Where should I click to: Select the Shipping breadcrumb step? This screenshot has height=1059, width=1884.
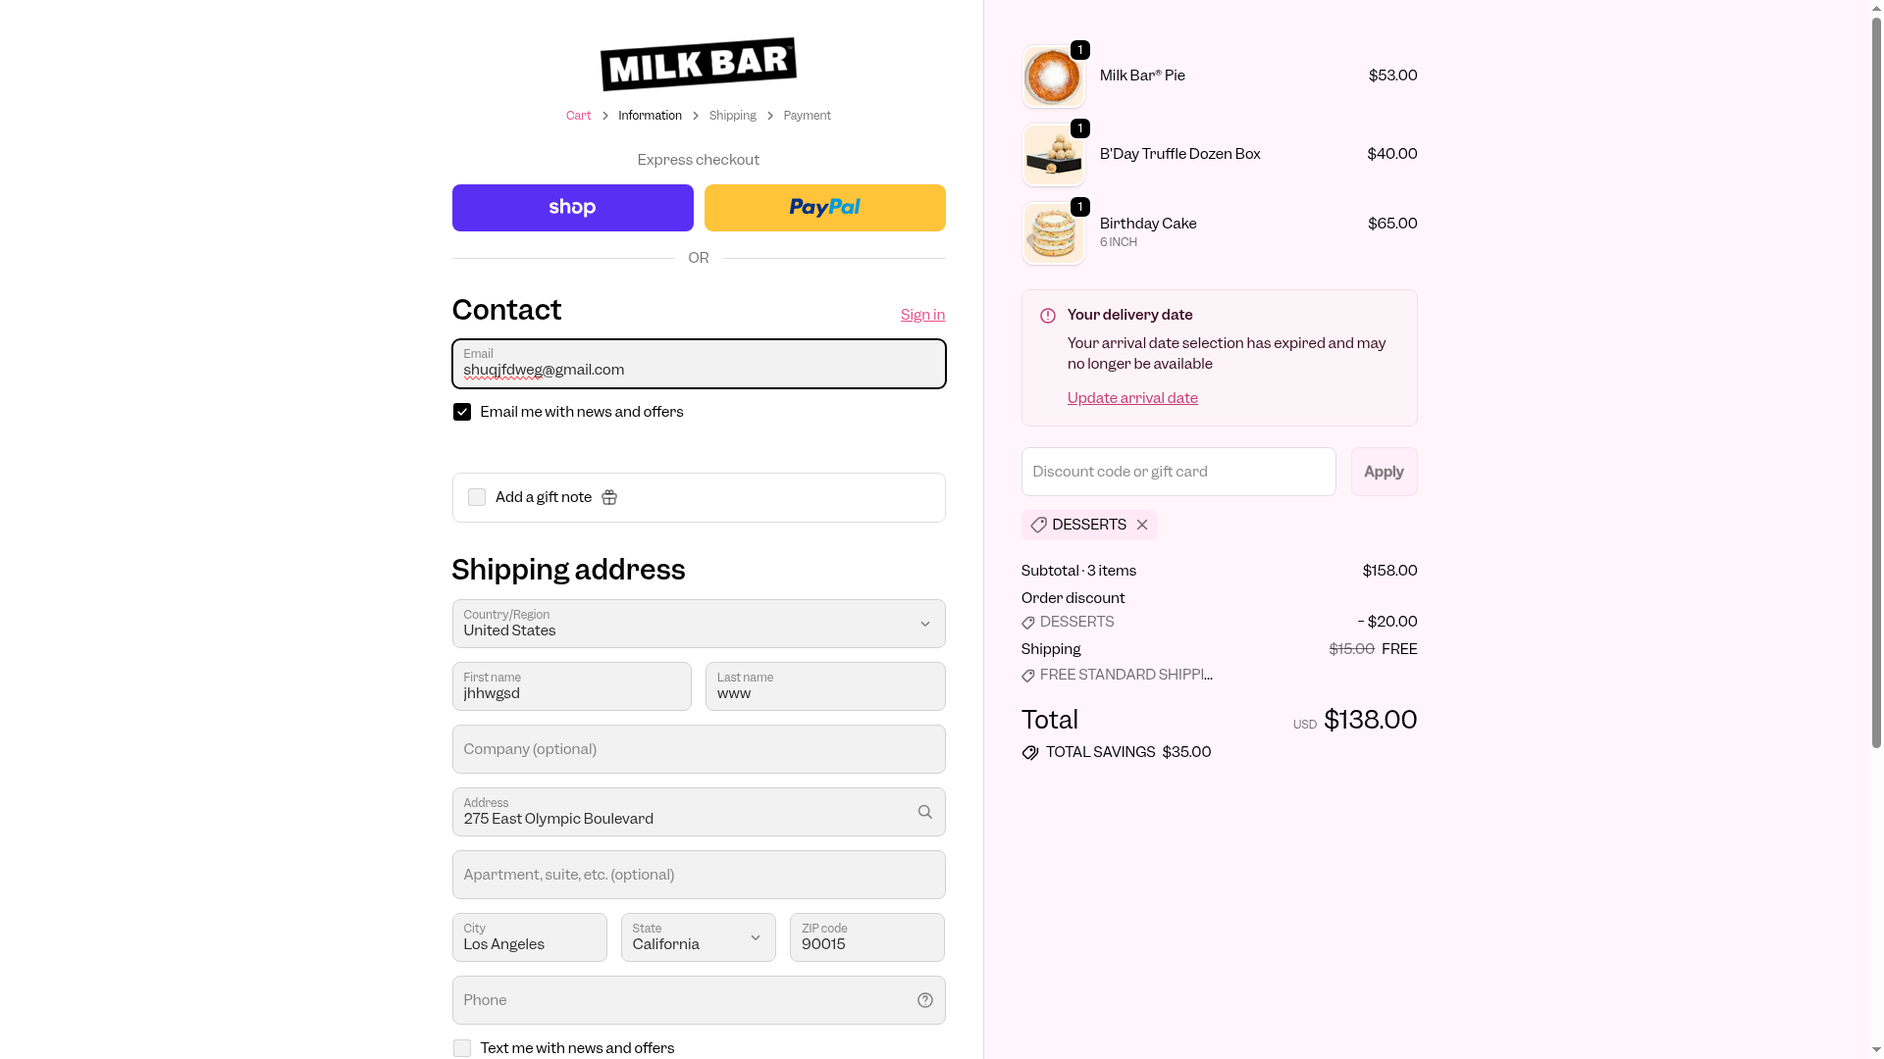732,116
